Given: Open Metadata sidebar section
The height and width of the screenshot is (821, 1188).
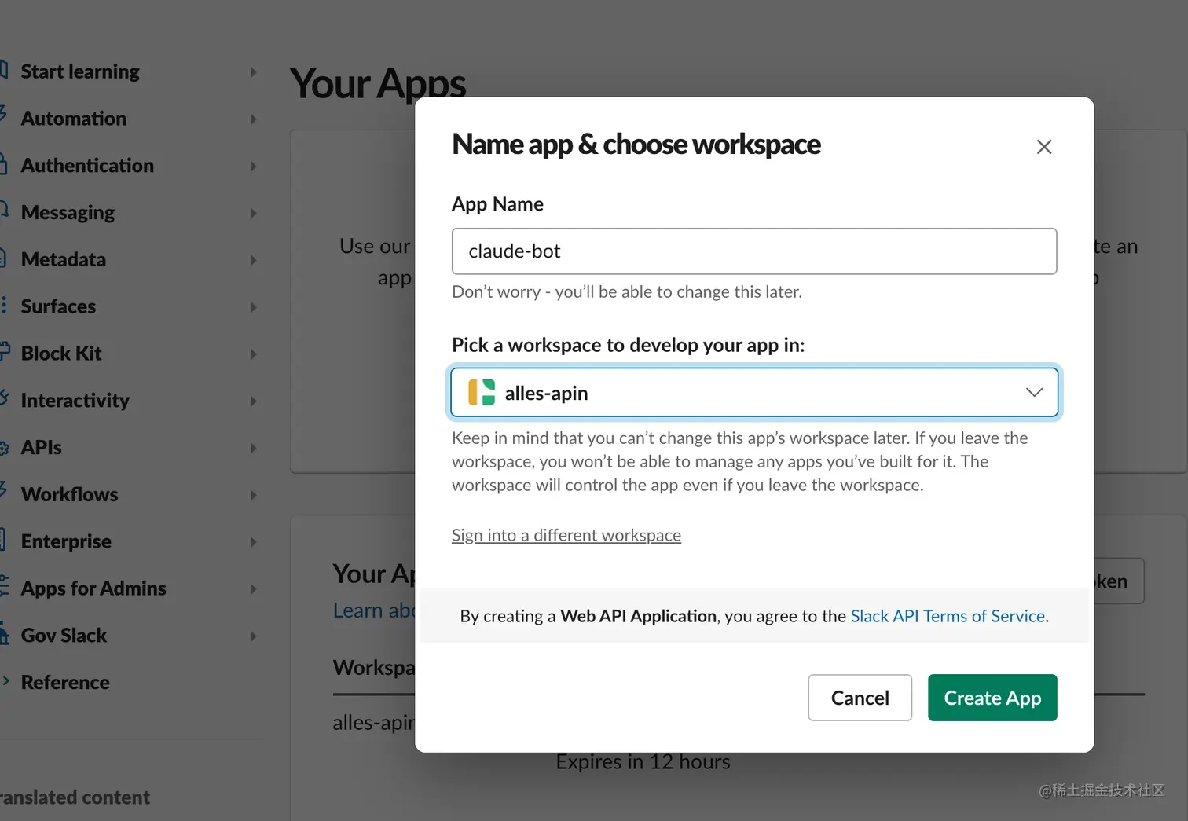Looking at the screenshot, I should pyautogui.click(x=63, y=260).
